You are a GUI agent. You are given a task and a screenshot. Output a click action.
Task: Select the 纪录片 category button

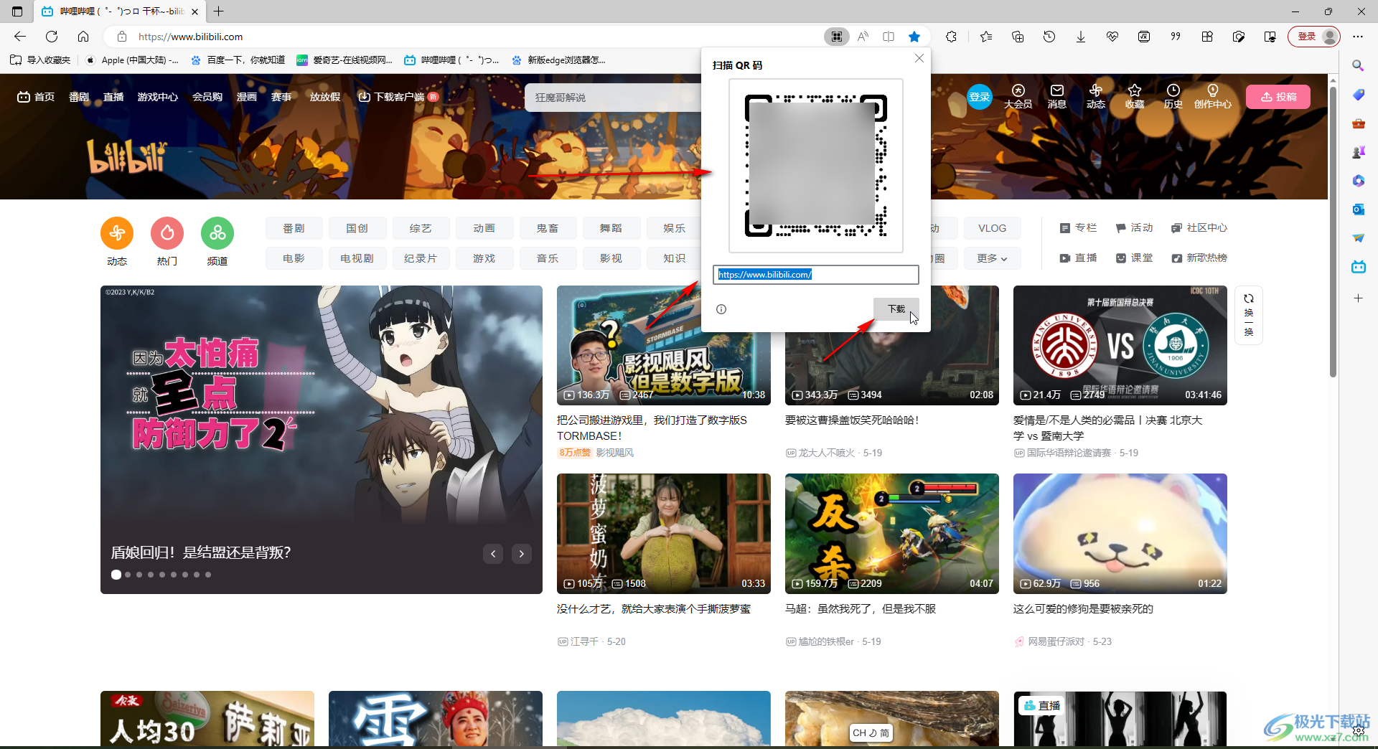(421, 258)
